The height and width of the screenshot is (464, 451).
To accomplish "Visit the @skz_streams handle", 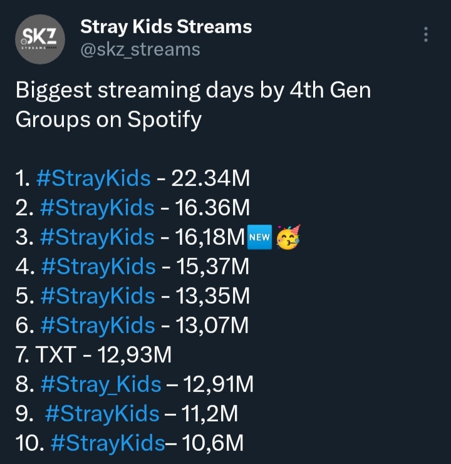I will [140, 49].
